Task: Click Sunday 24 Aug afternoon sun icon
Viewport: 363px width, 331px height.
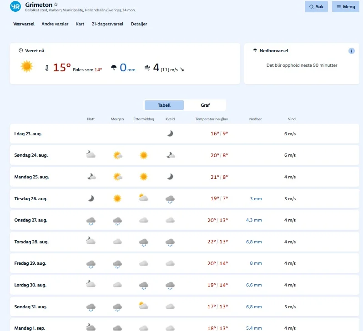Action: [x=144, y=155]
